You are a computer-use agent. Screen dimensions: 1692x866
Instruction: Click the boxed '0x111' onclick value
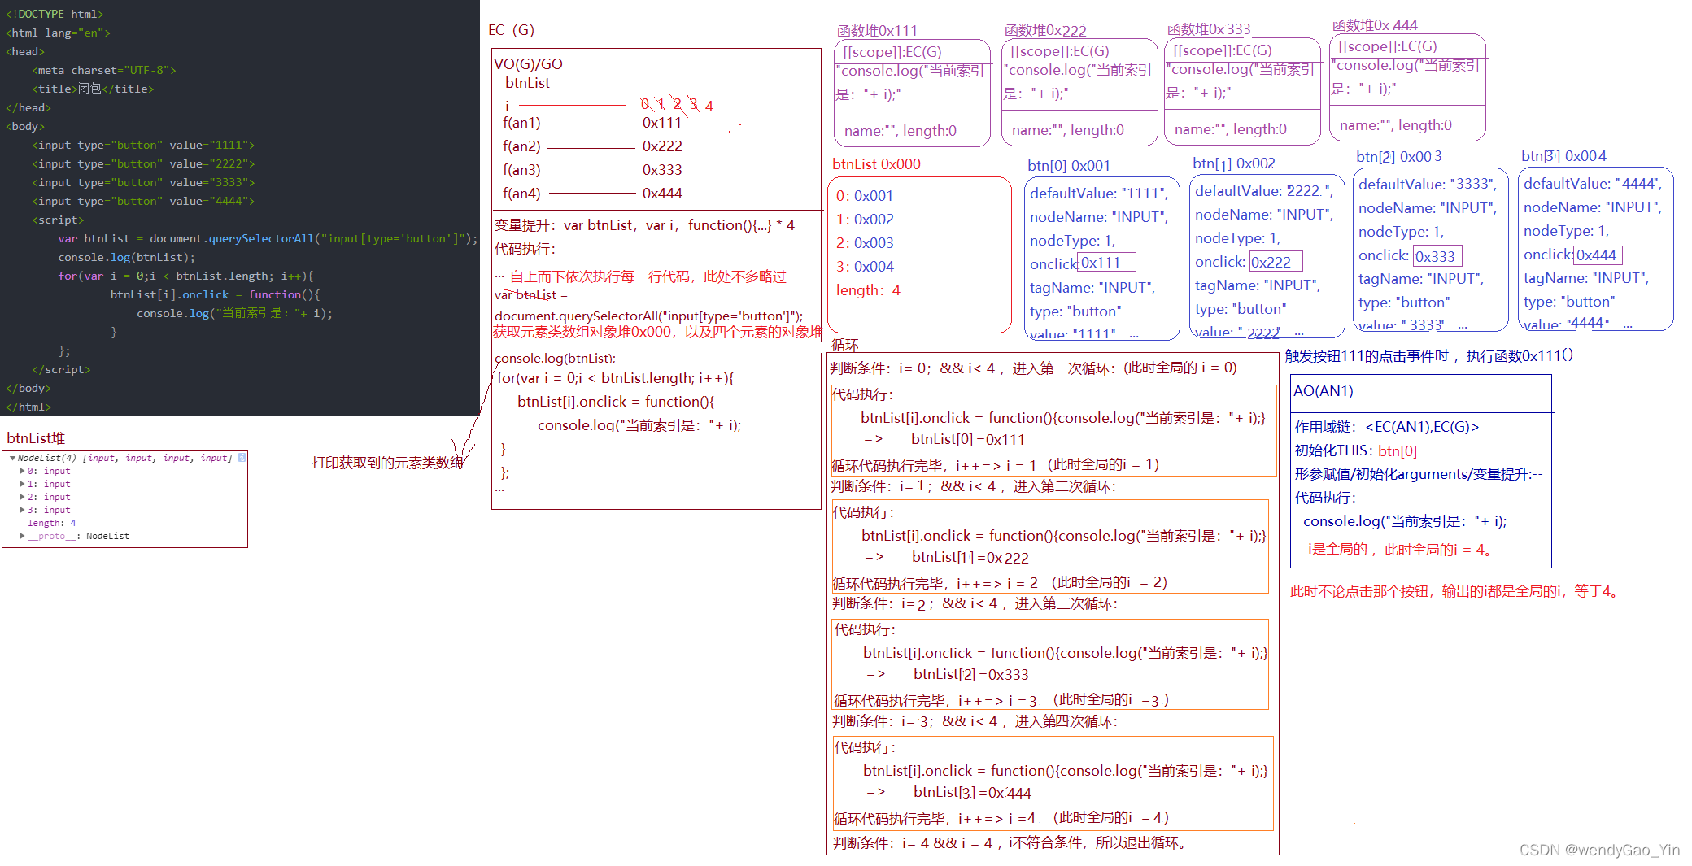[1107, 262]
